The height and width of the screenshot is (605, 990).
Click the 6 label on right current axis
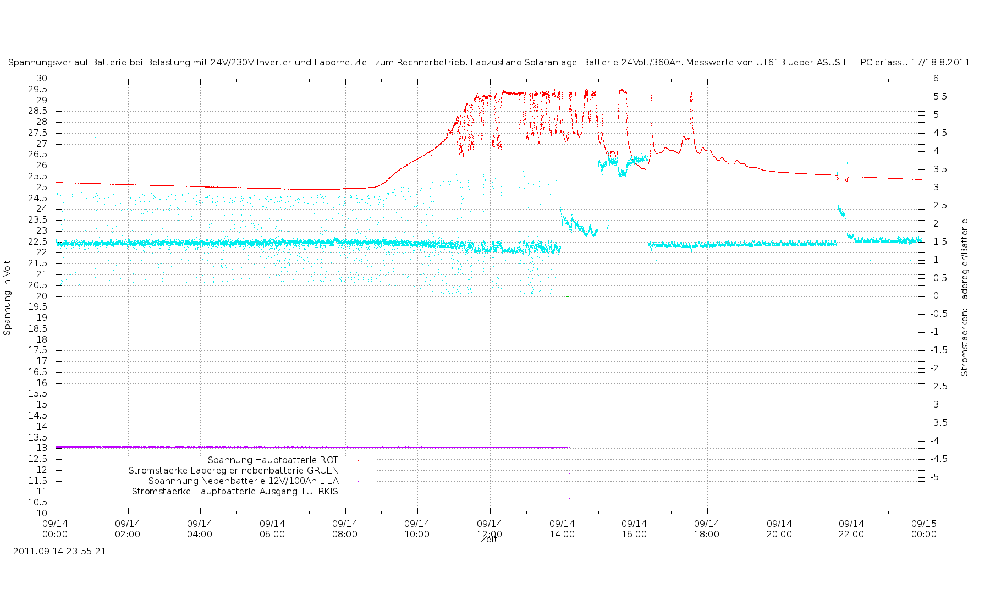936,79
